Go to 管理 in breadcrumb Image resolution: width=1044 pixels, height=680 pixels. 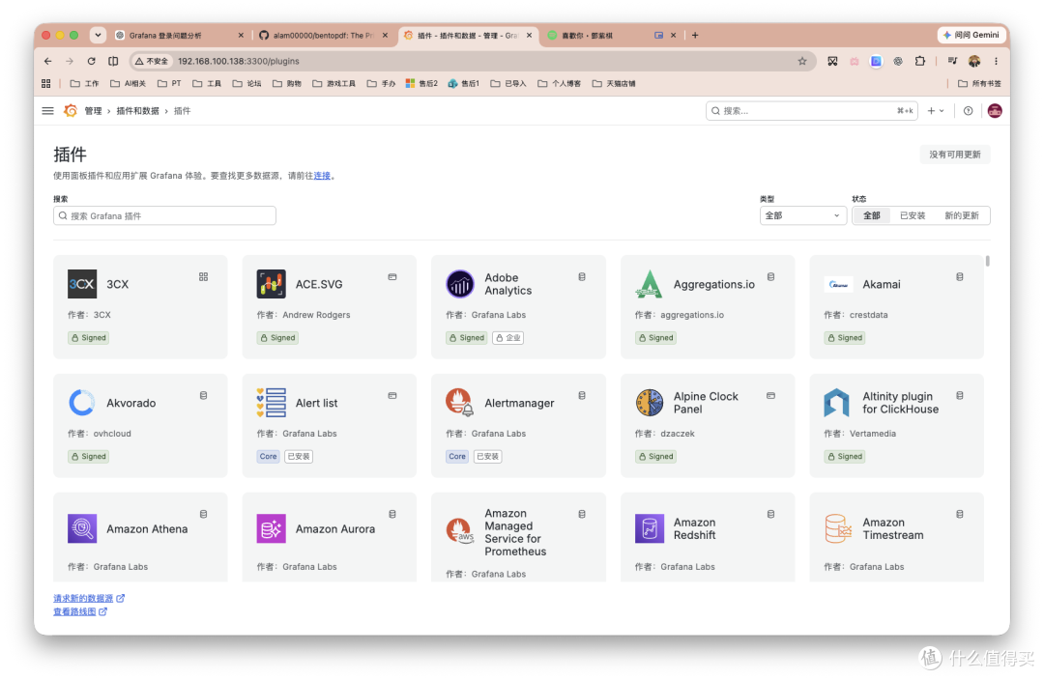pos(93,111)
